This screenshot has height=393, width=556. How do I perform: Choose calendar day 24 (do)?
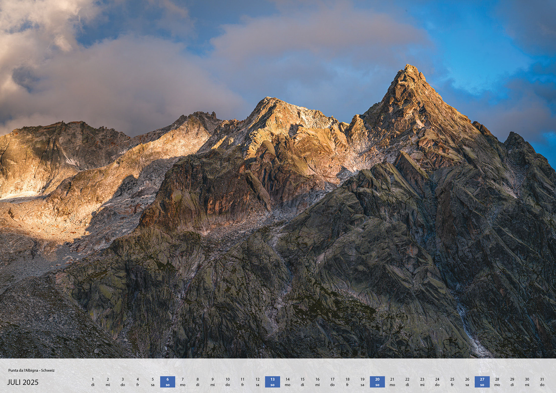click(437, 382)
